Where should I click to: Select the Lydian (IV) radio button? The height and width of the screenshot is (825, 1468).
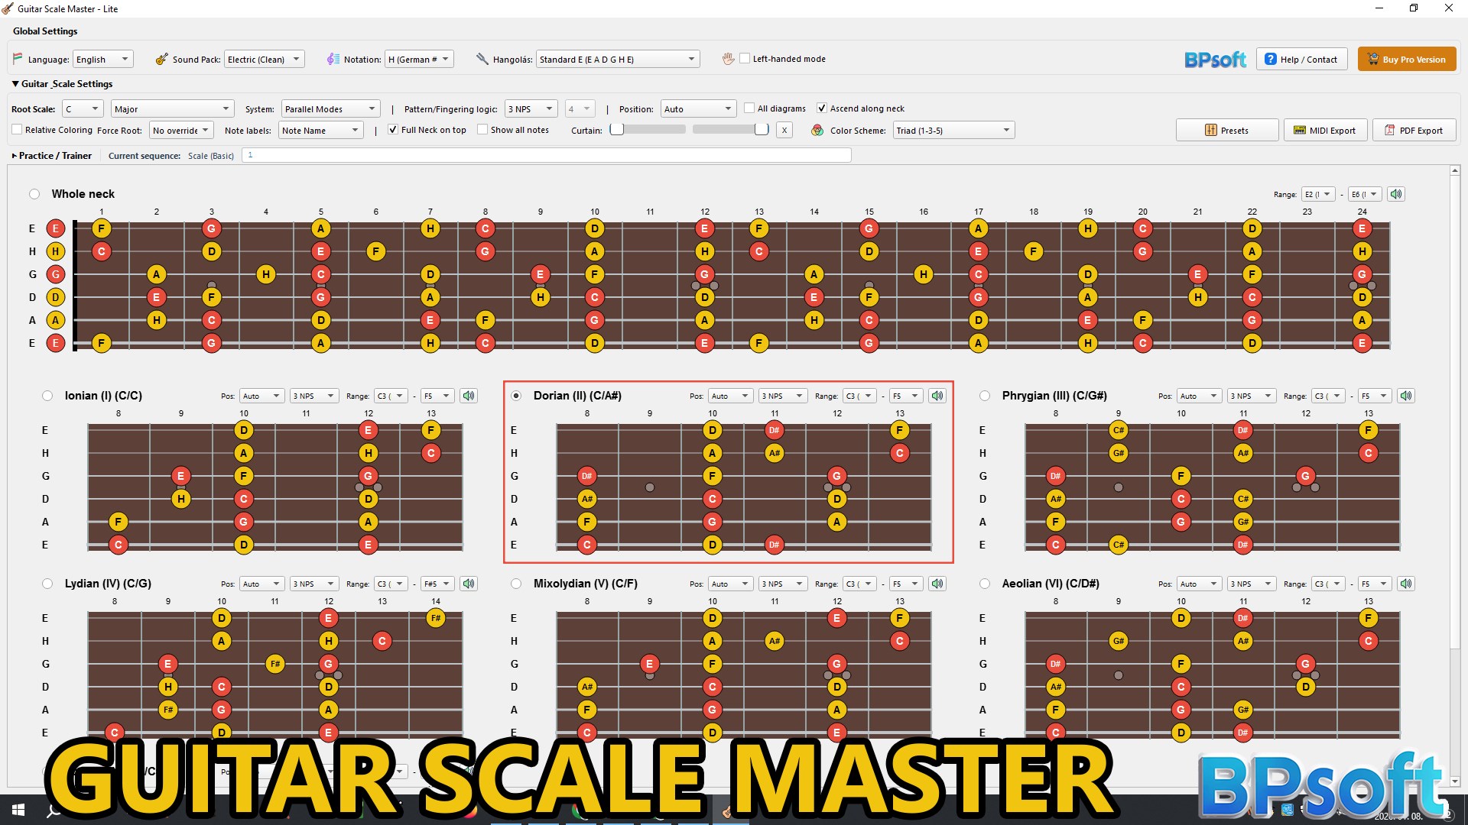pos(47,584)
